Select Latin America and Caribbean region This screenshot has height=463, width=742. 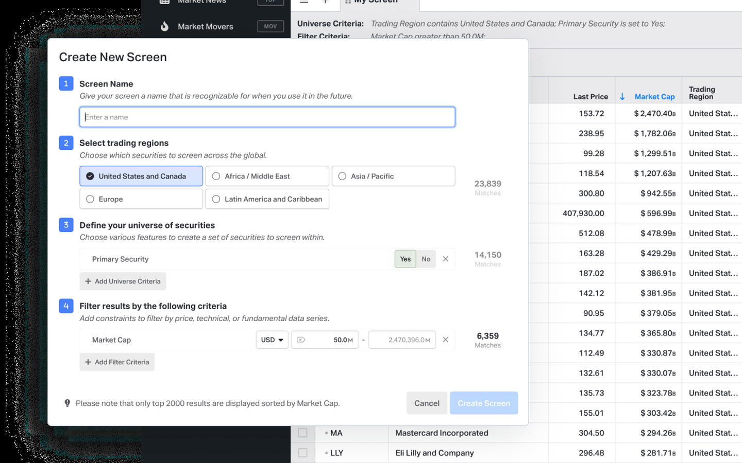click(x=267, y=199)
